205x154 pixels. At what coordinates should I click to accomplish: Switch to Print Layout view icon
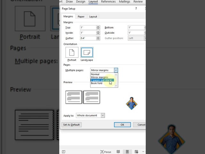point(127,152)
